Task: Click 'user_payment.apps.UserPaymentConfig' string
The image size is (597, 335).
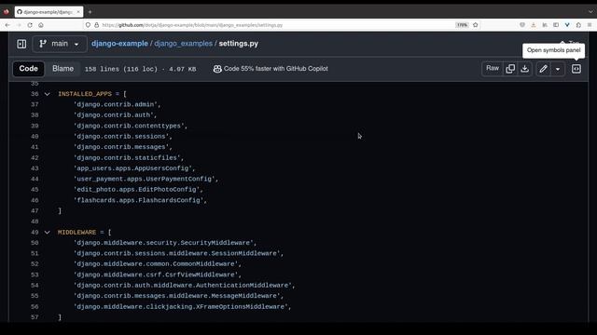Action: click(x=145, y=179)
